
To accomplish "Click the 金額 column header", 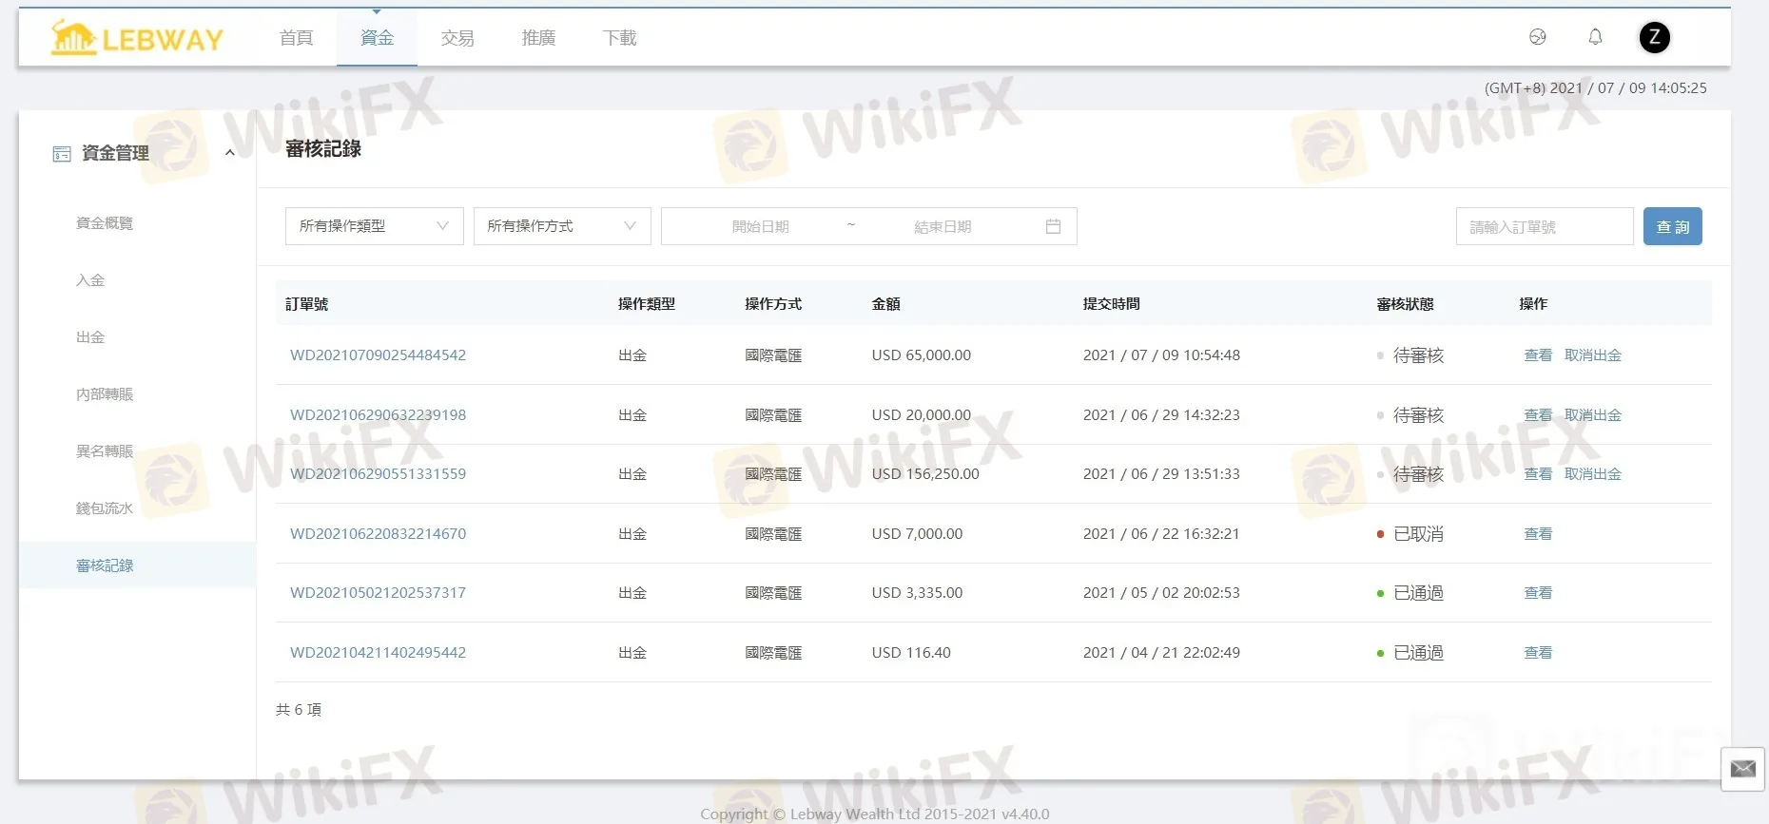I will pos(885,304).
